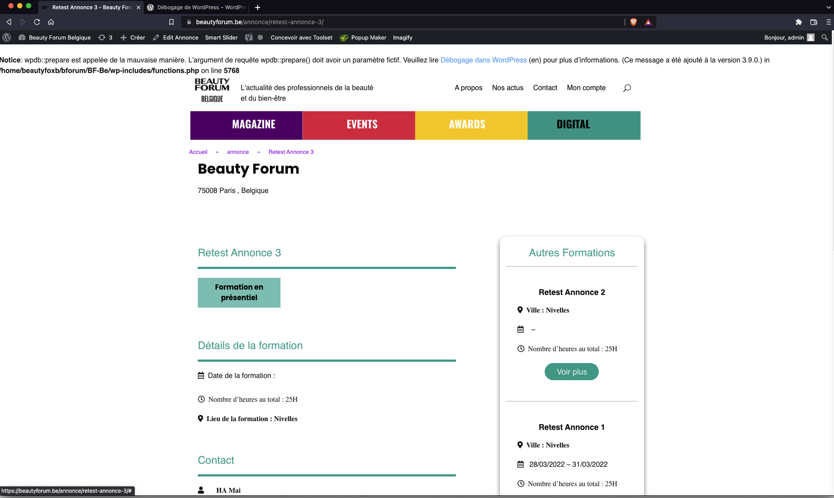Click the address bar URL

[x=259, y=22]
